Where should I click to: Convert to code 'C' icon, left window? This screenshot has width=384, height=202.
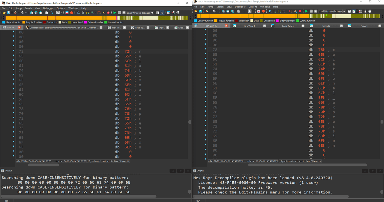point(79,13)
